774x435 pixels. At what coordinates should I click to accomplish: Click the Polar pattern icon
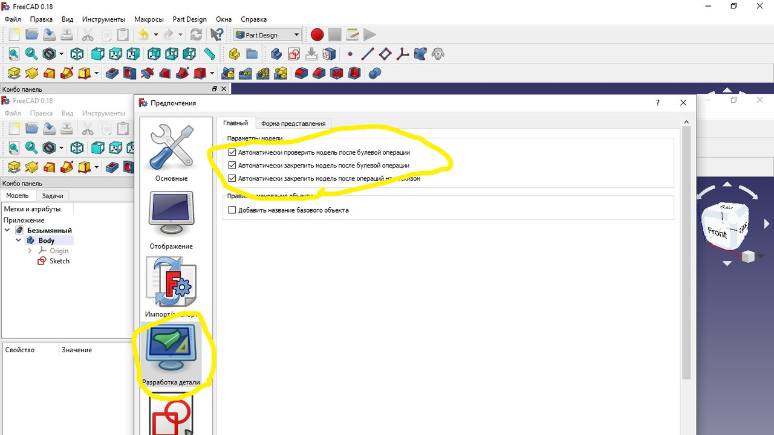click(263, 74)
